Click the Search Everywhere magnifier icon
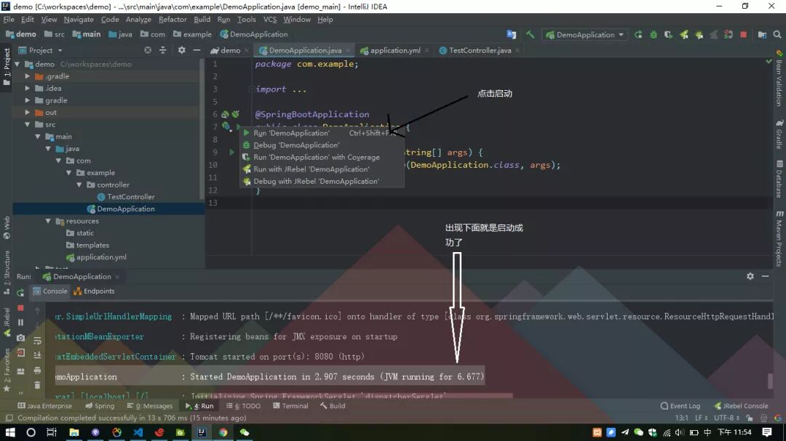Viewport: 786px width, 441px height. click(x=777, y=35)
